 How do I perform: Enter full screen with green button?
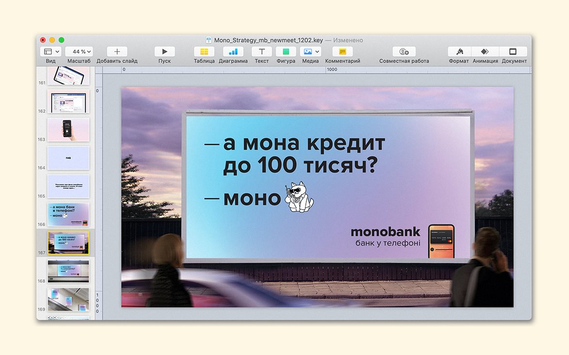tap(62, 40)
